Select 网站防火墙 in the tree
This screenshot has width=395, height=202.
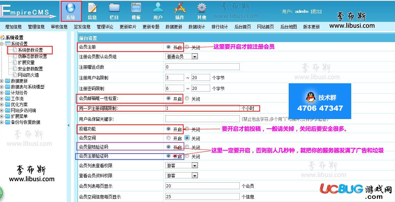point(28,75)
